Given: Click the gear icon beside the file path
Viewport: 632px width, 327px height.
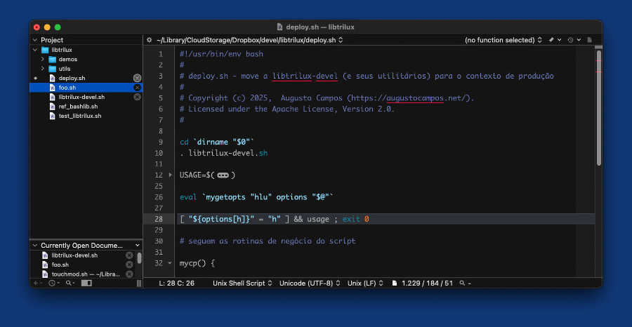Looking at the screenshot, I should pyautogui.click(x=149, y=40).
